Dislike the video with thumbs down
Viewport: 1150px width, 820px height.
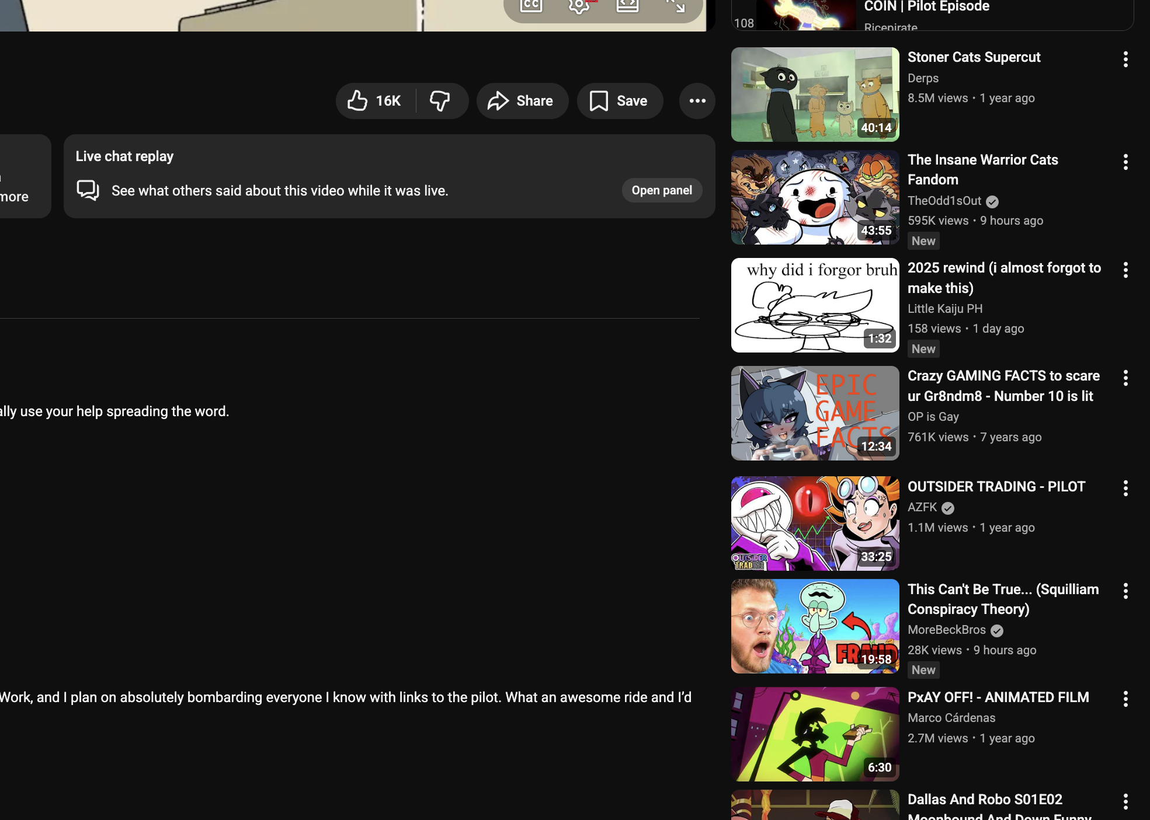pos(440,101)
